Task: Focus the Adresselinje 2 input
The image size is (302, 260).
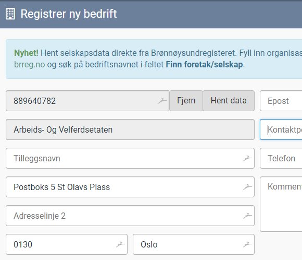Action: [x=130, y=216]
